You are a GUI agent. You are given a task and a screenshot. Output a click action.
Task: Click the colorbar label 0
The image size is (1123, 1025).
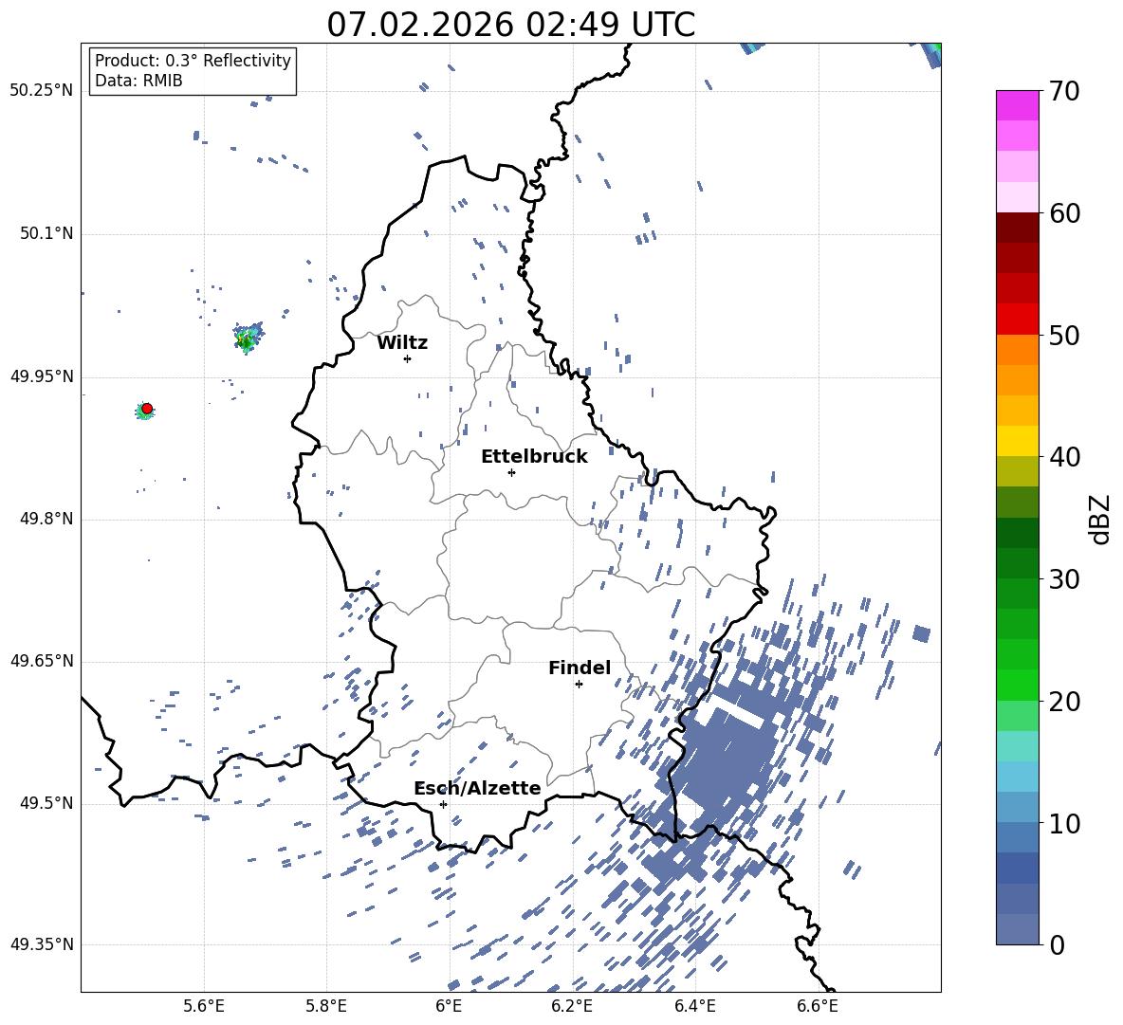click(x=1057, y=944)
